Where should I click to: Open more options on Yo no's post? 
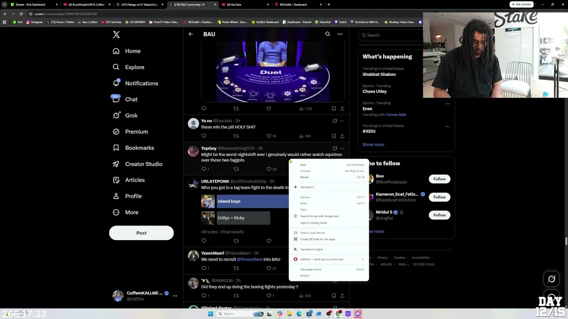pos(342,121)
